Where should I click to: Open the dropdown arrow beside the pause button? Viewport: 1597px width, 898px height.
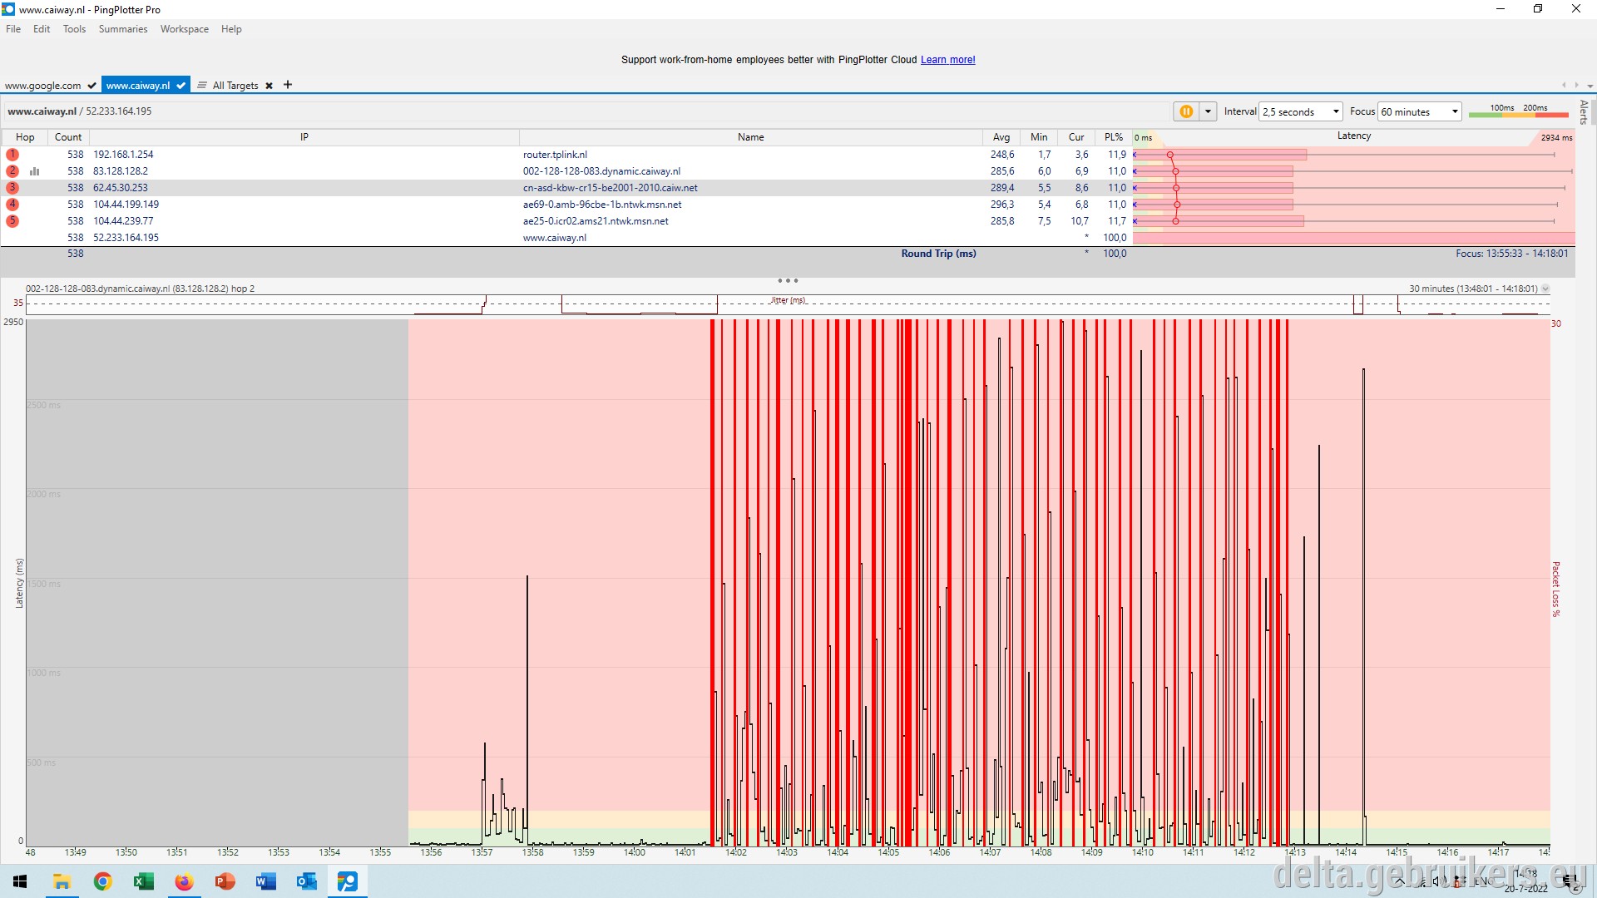pyautogui.click(x=1208, y=111)
